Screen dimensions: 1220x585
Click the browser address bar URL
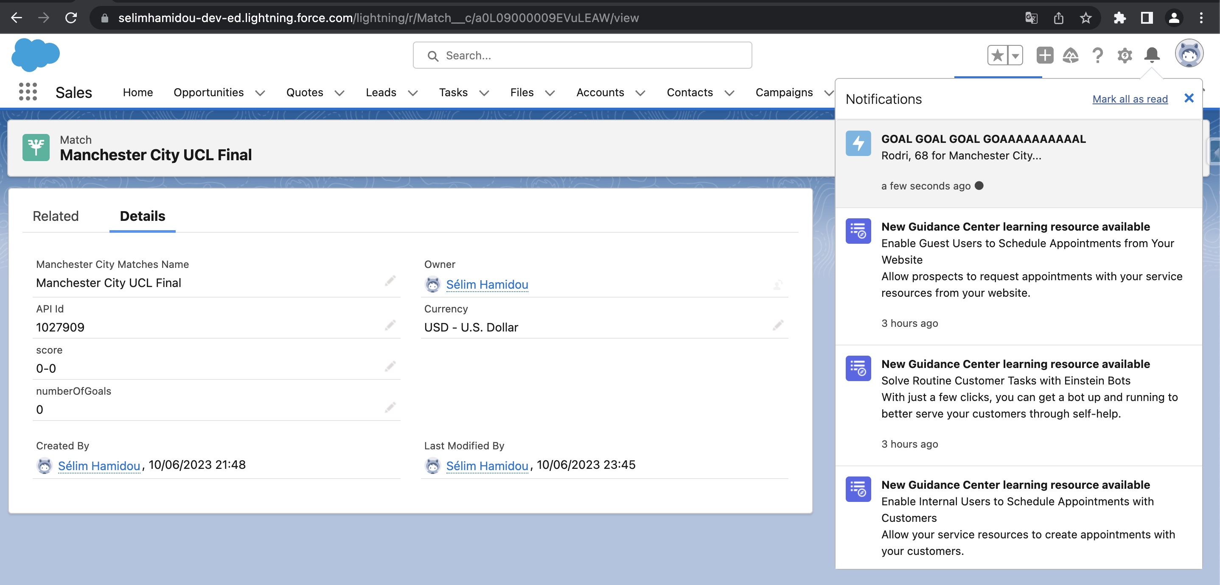(378, 18)
